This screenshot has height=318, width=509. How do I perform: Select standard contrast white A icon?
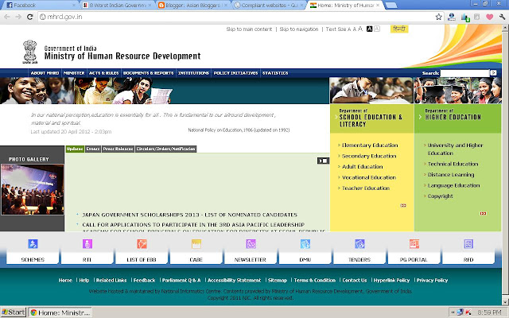point(377,29)
